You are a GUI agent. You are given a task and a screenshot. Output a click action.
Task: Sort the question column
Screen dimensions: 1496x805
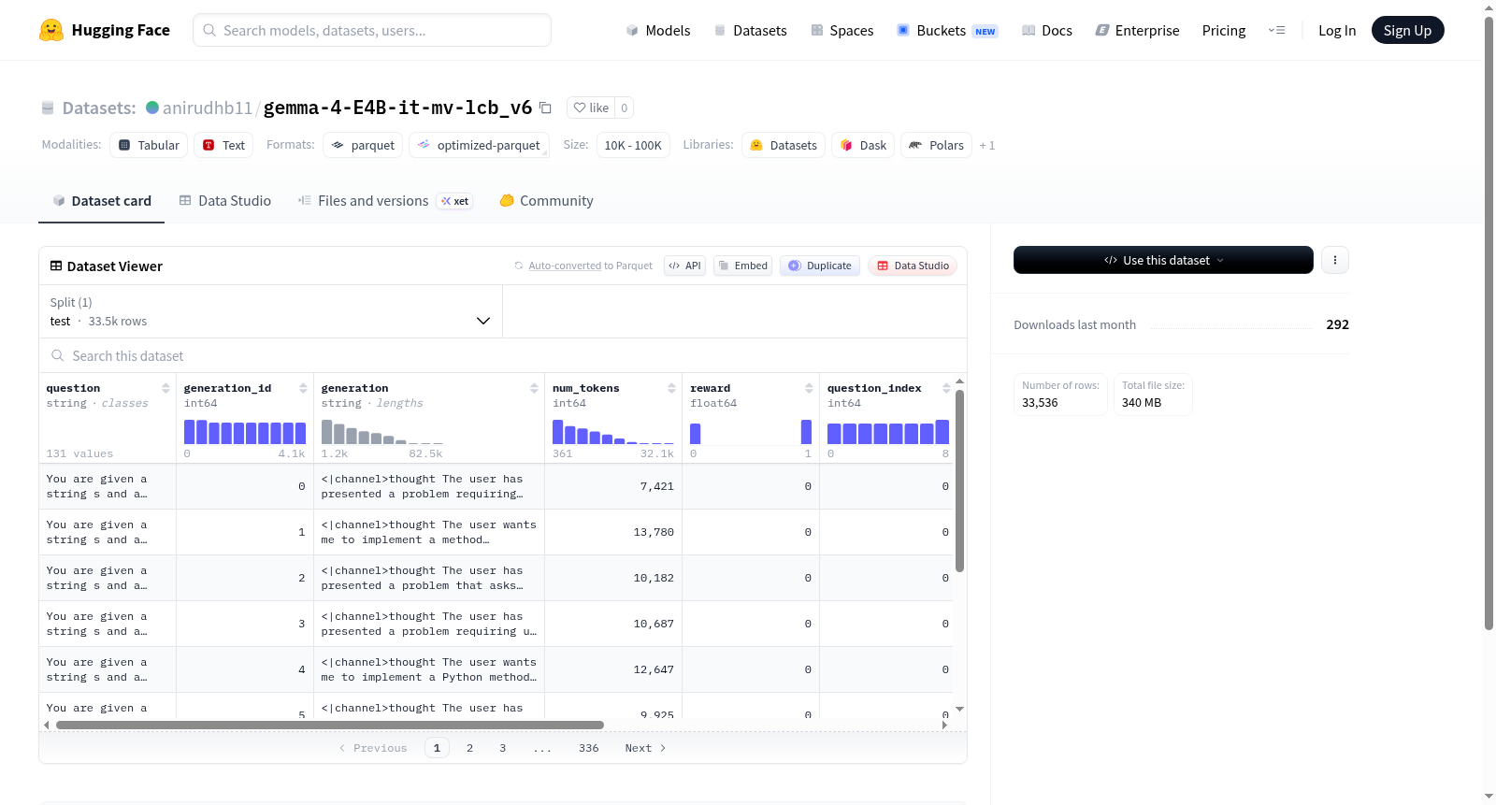(165, 388)
